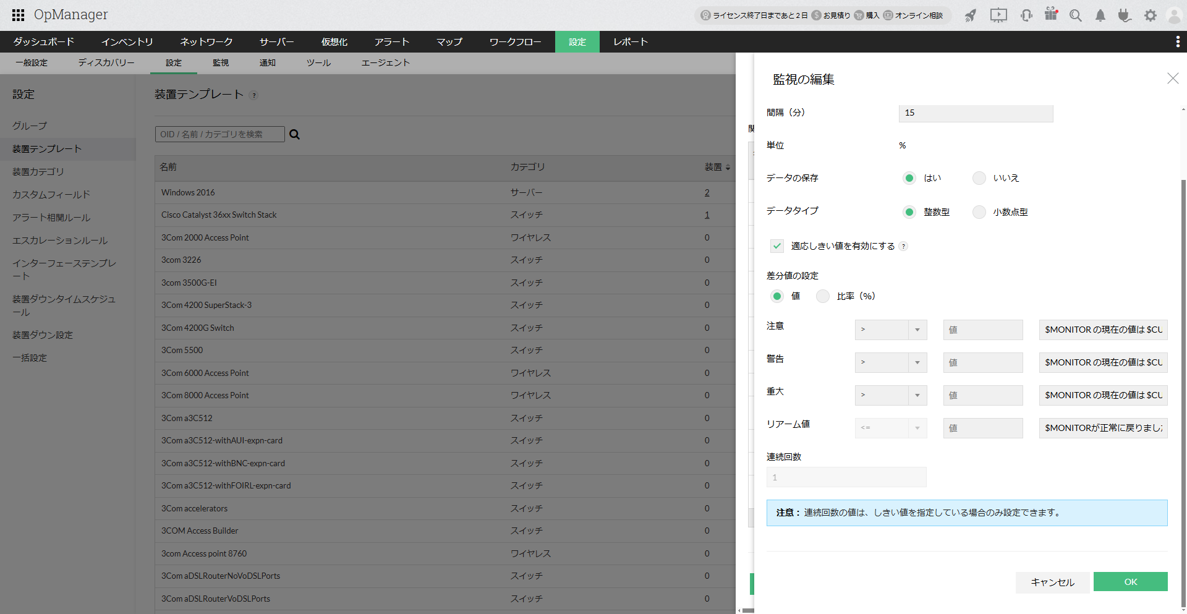This screenshot has height=614, width=1187.
Task: Switch to ネットワーク tab
Action: [x=206, y=41]
